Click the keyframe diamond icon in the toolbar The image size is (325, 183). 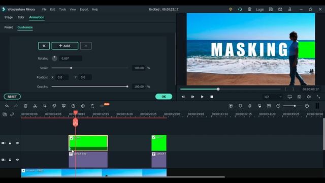click(83, 106)
